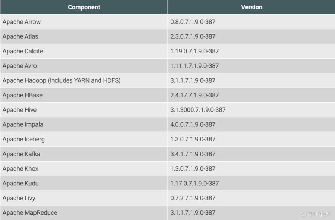
Task: Select the Apache Hive cell
Action: pyautogui.click(x=20, y=110)
